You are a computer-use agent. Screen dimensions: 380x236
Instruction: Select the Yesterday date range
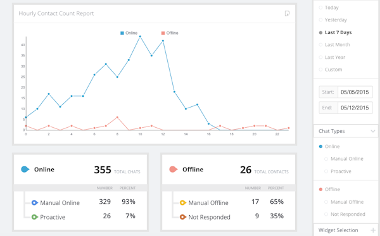[320, 20]
